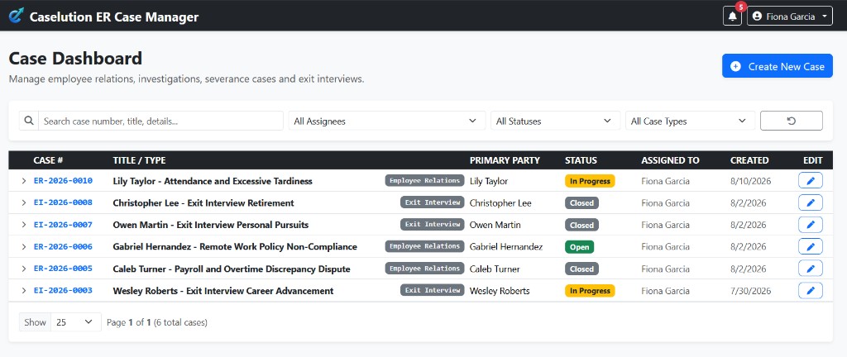The width and height of the screenshot is (847, 357).
Task: Open the All Case Types dropdown
Action: point(690,121)
